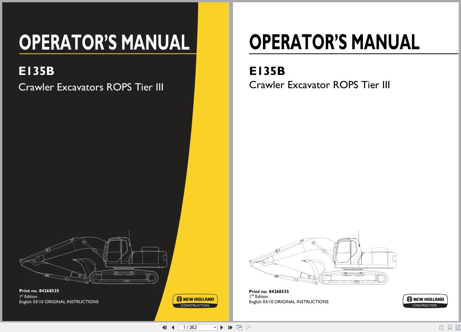Image resolution: width=461 pixels, height=332 pixels.
Task: Click the E135B heading on the right page
Action: 267,71
